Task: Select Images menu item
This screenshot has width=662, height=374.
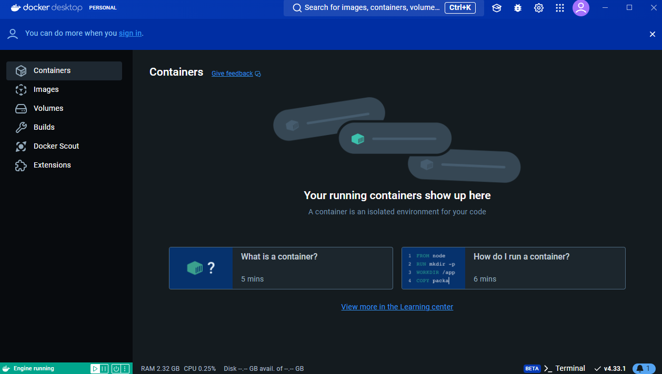Action: (x=64, y=90)
